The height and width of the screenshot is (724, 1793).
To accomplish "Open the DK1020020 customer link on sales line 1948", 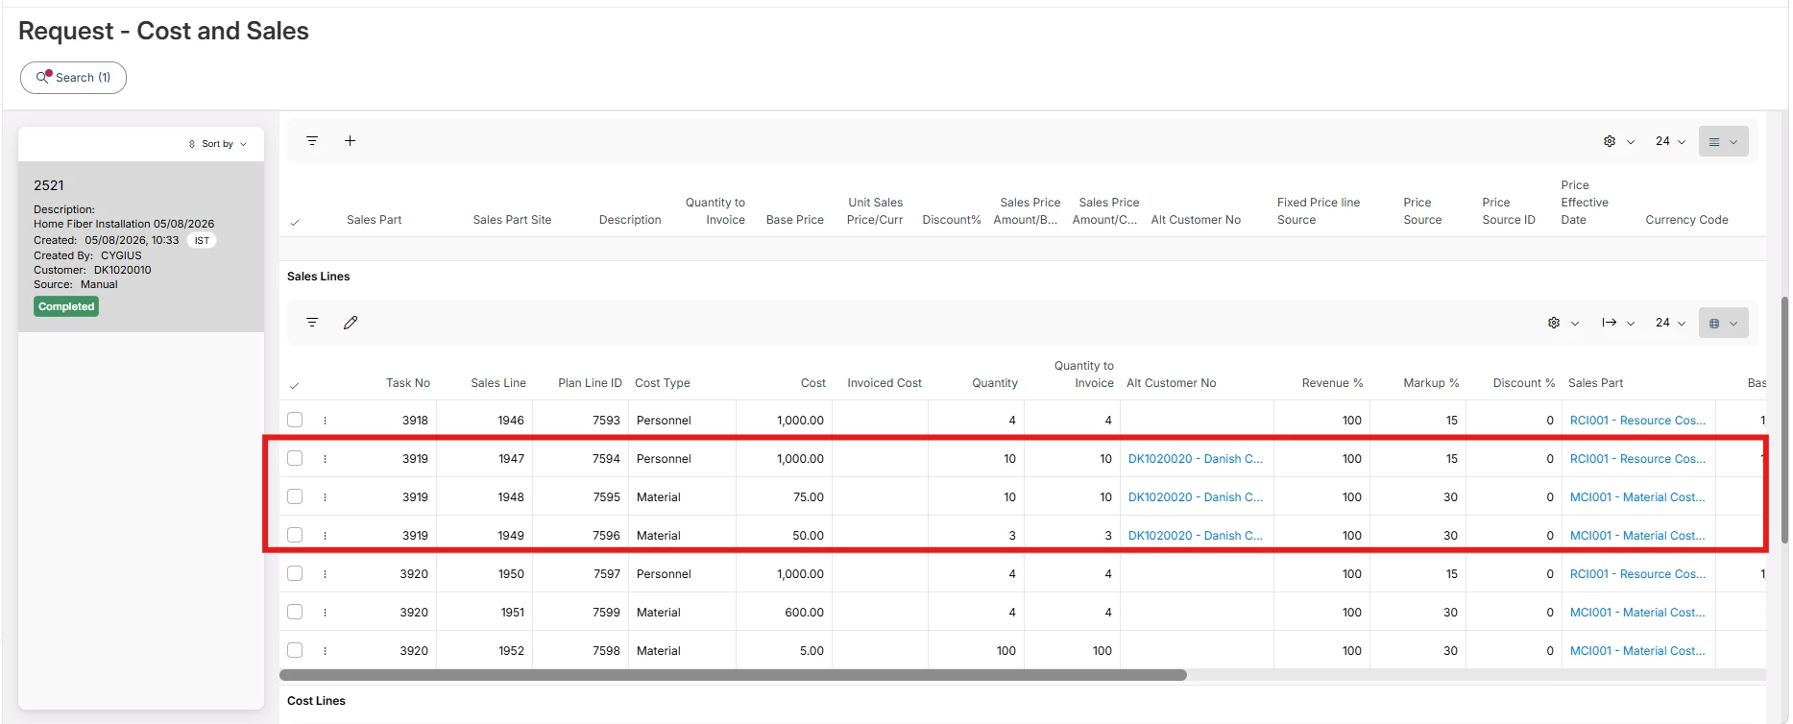I will [x=1196, y=497].
